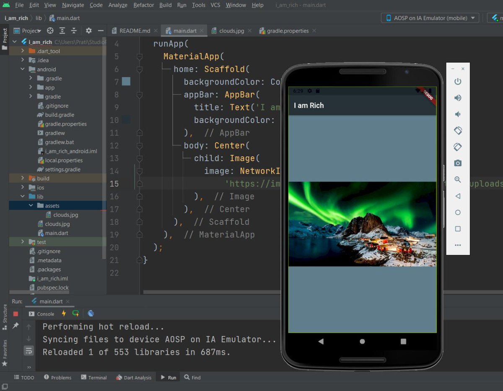Raise emulator volume
Viewport: 503px width, 391px height.
click(458, 98)
